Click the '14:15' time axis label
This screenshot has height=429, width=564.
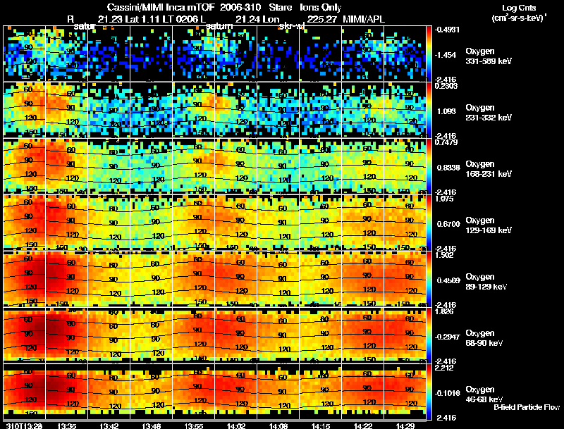tap(321, 426)
